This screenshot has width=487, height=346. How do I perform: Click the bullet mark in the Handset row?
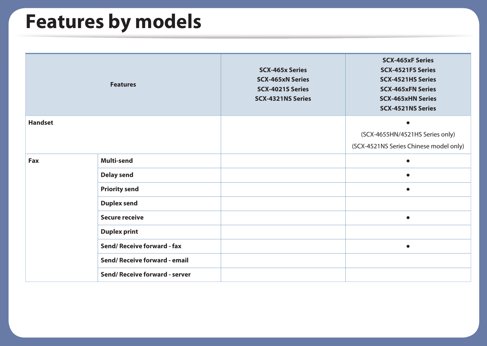point(408,123)
